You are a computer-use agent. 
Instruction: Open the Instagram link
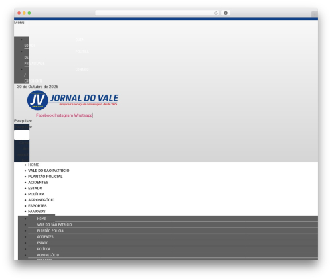click(x=64, y=115)
